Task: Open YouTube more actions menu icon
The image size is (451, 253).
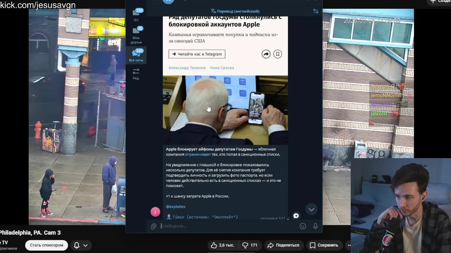Action: click(349, 245)
